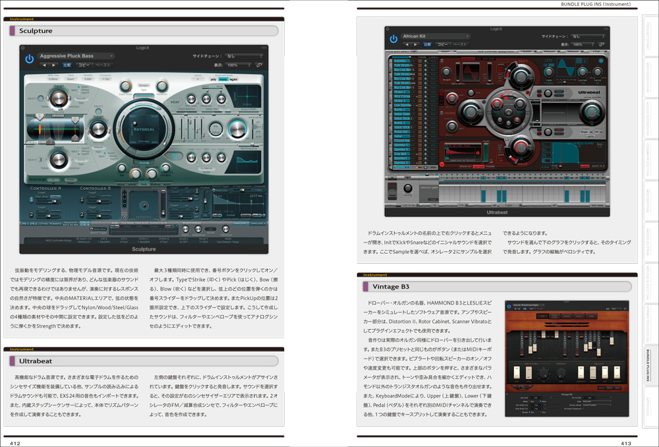
Task: Toggle the Ultrabeat plug-in power button
Action: tap(393, 39)
